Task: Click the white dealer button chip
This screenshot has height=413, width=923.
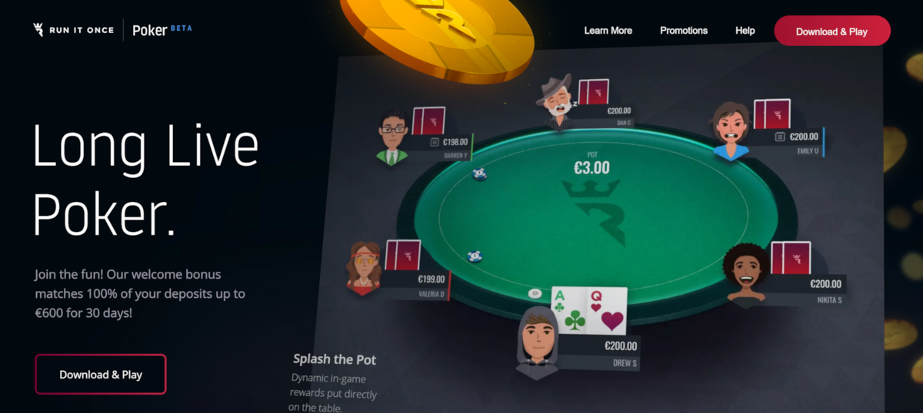Action: [x=535, y=293]
